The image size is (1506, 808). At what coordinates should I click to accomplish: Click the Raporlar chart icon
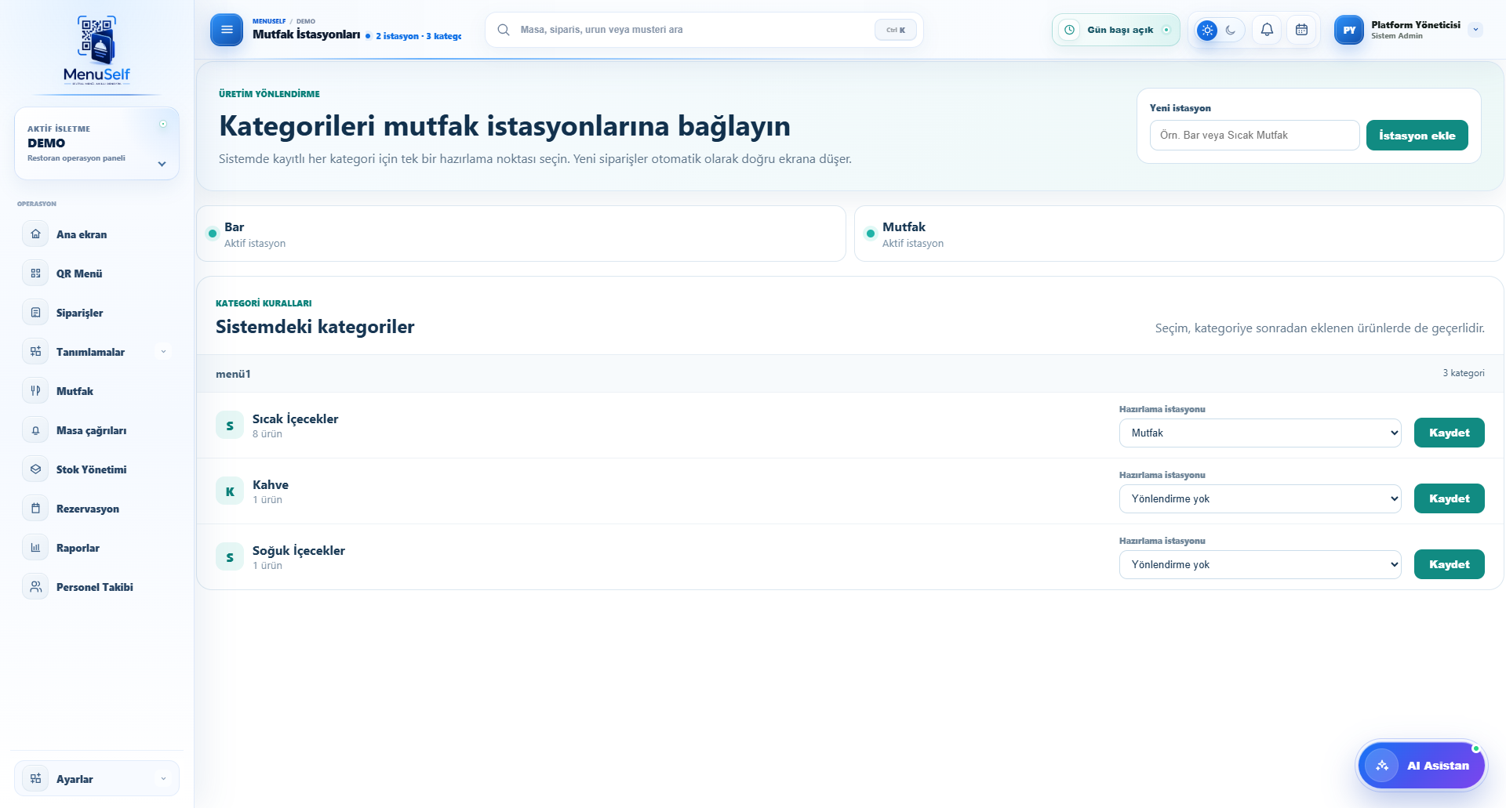(35, 548)
